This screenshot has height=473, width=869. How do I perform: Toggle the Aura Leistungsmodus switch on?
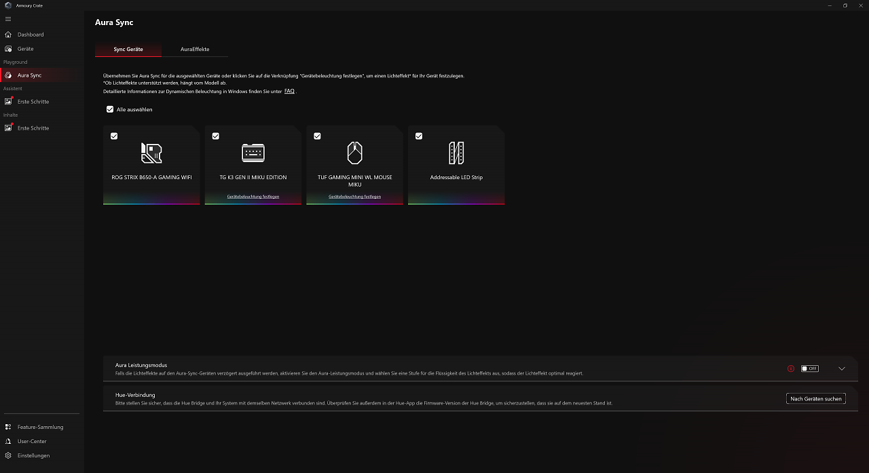809,368
